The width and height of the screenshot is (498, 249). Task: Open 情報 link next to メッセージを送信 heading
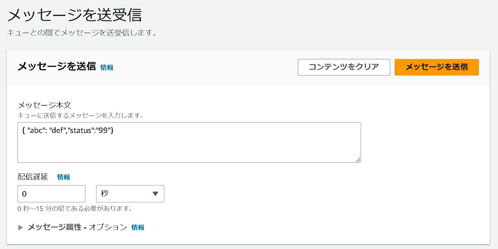(107, 68)
